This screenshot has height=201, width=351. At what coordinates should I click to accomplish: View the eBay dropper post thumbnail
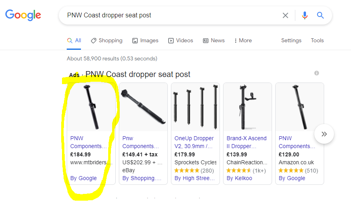(143, 107)
